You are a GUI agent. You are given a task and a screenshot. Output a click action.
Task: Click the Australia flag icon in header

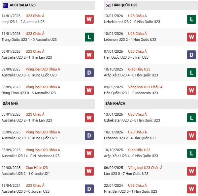[6, 5]
